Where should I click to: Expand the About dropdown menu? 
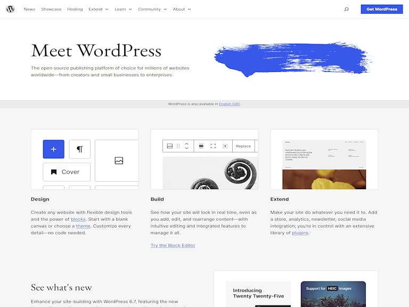click(182, 9)
